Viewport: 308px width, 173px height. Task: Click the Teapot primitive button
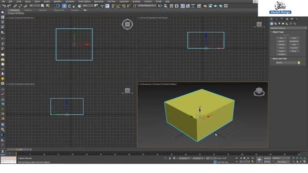tap(282, 51)
